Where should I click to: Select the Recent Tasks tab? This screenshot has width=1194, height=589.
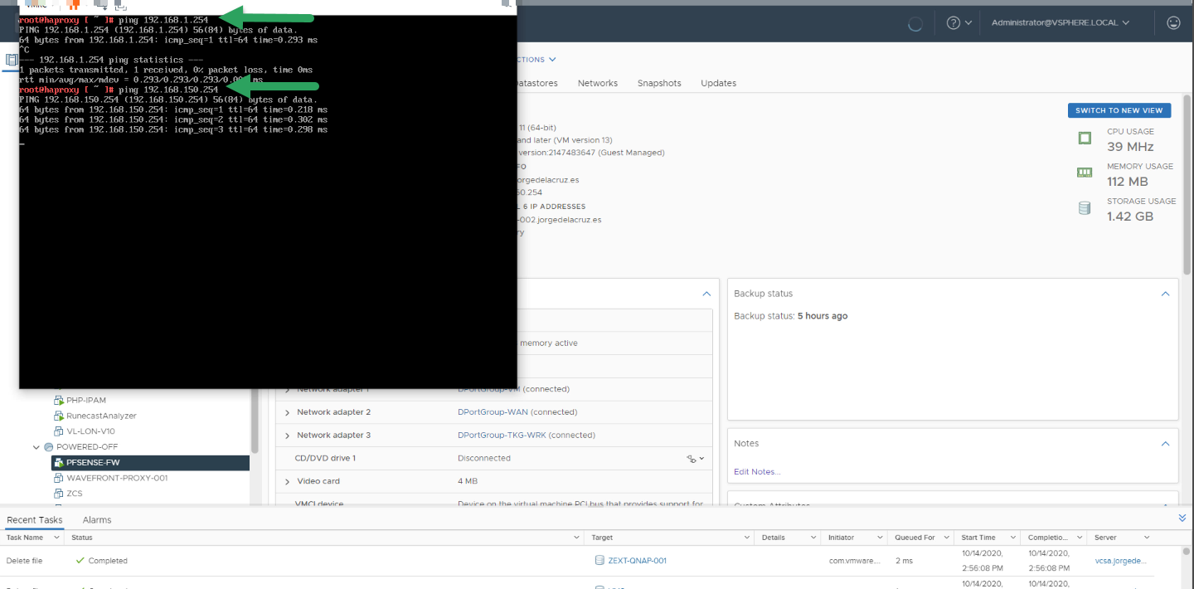34,520
